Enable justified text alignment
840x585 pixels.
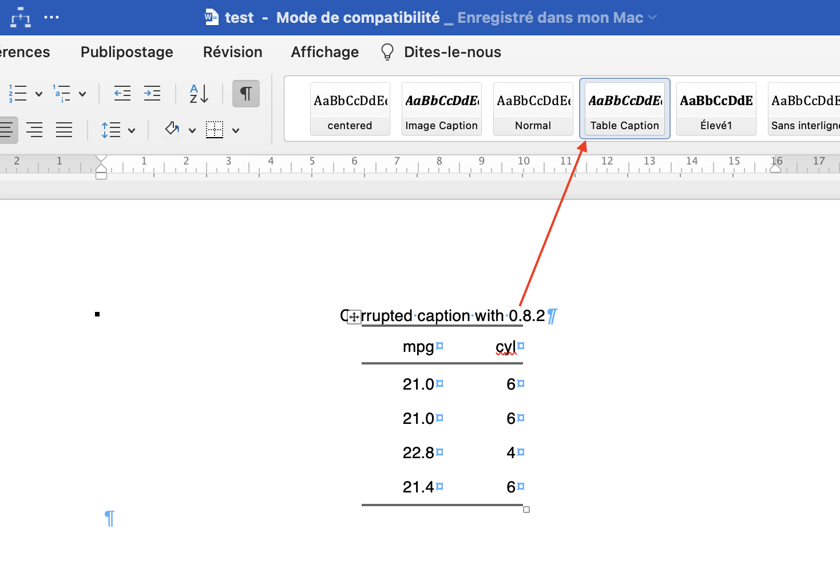[x=64, y=130]
